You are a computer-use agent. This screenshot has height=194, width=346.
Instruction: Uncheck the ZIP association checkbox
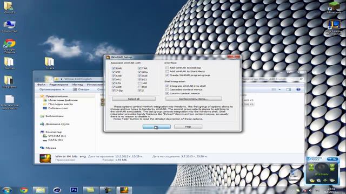coord(114,72)
